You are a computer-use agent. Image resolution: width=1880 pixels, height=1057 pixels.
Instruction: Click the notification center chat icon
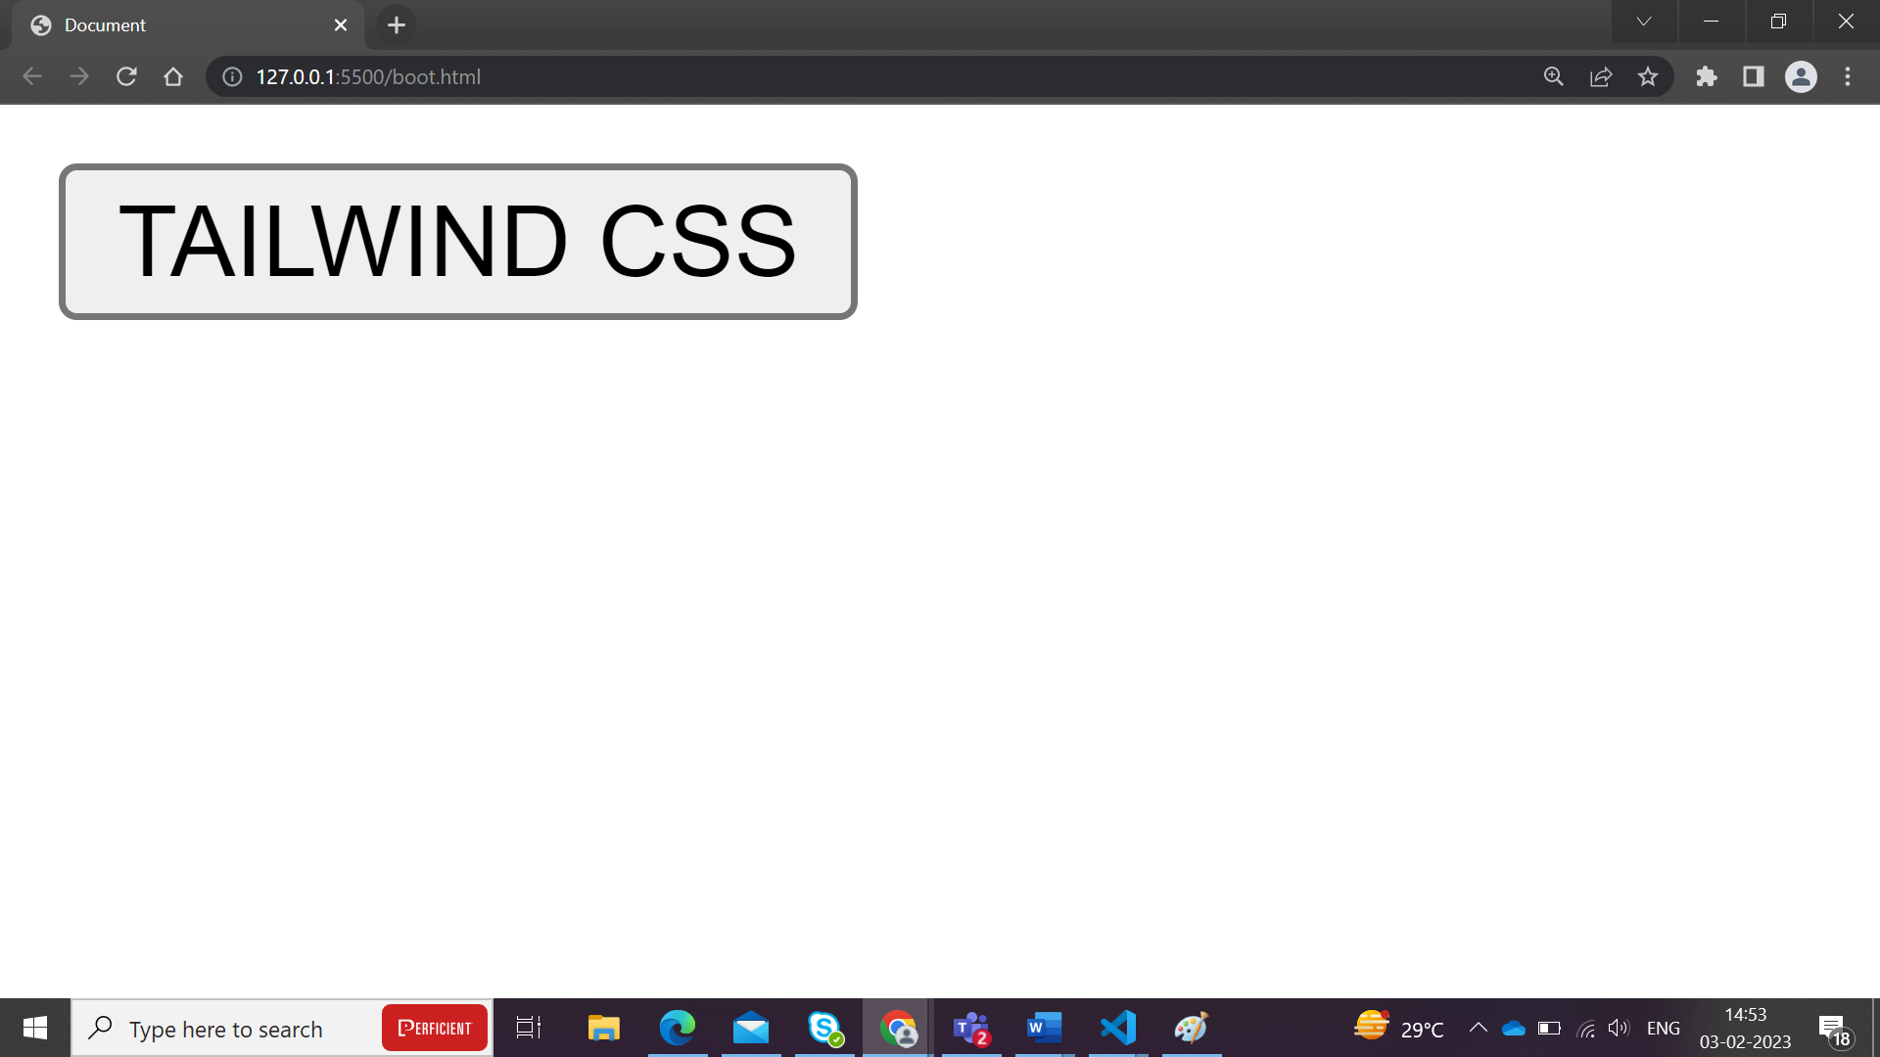point(1835,1028)
